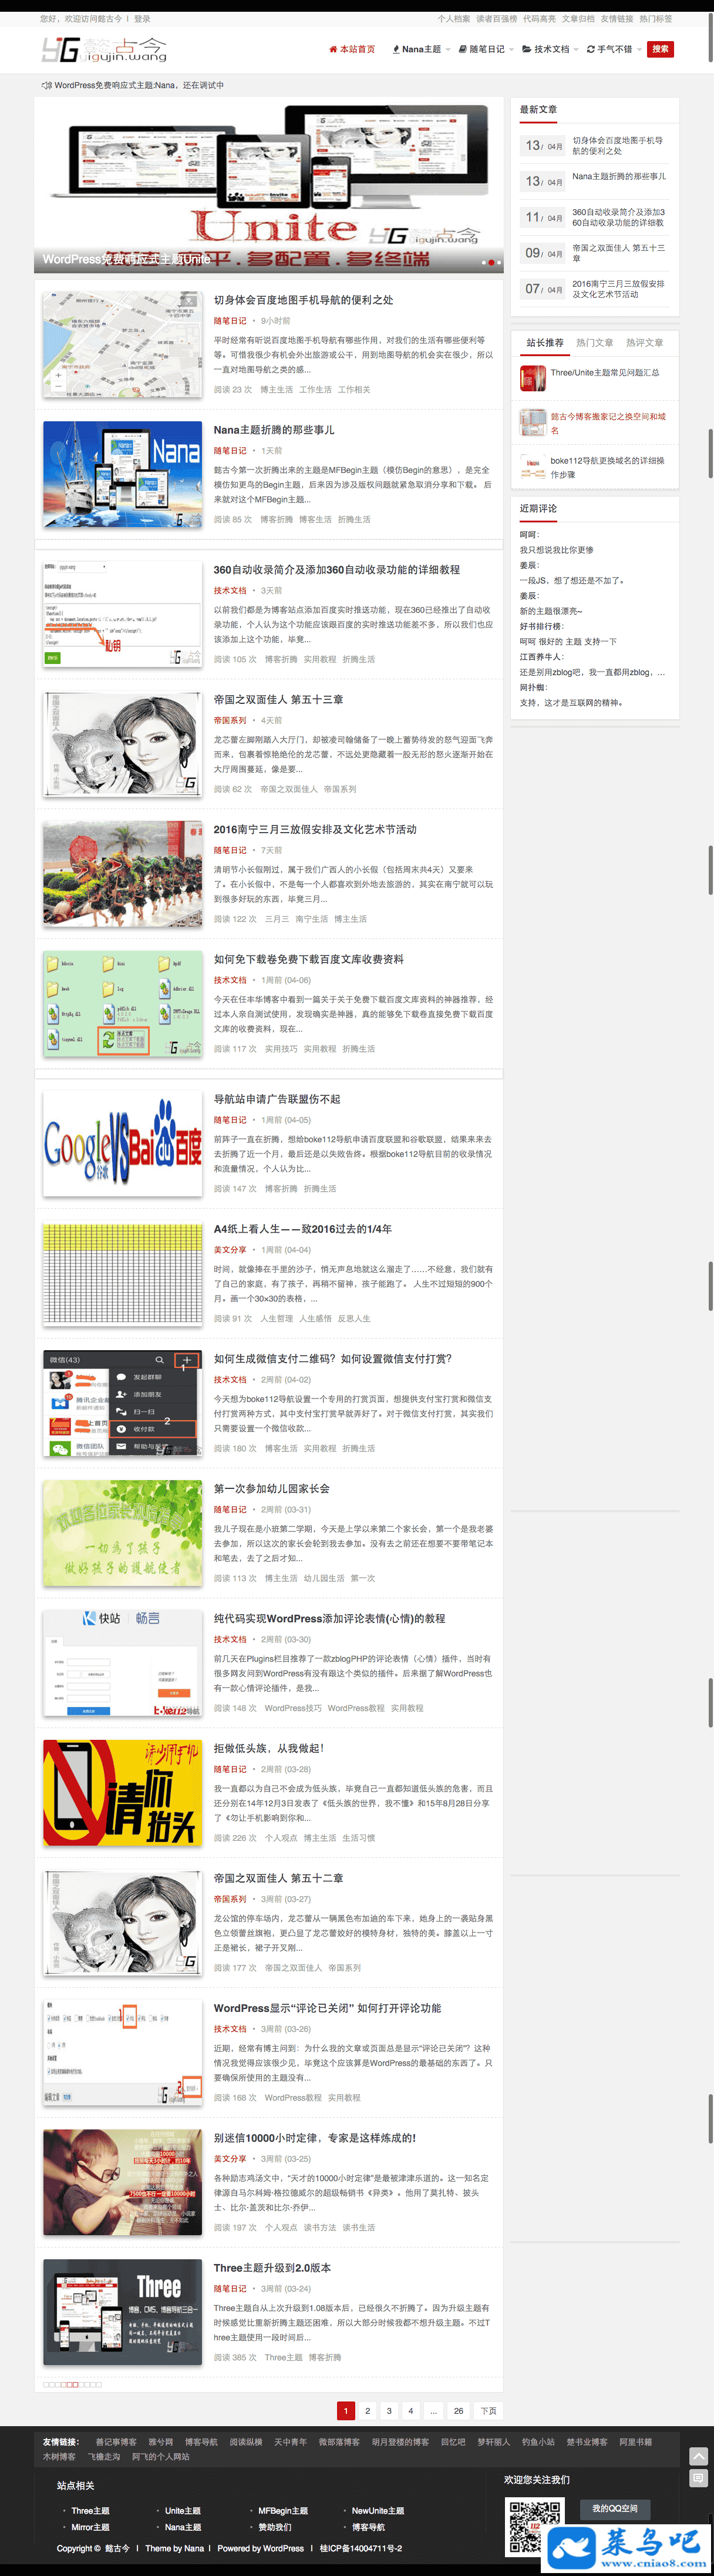Click the folder icon beside 技术文档
The height and width of the screenshot is (2576, 714).
(526, 49)
